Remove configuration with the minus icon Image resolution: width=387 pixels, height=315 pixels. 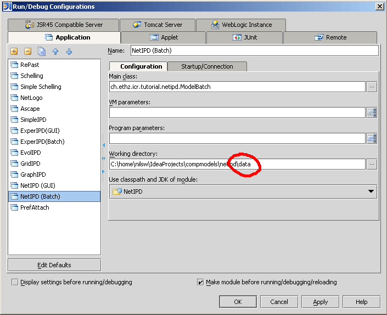[28, 51]
